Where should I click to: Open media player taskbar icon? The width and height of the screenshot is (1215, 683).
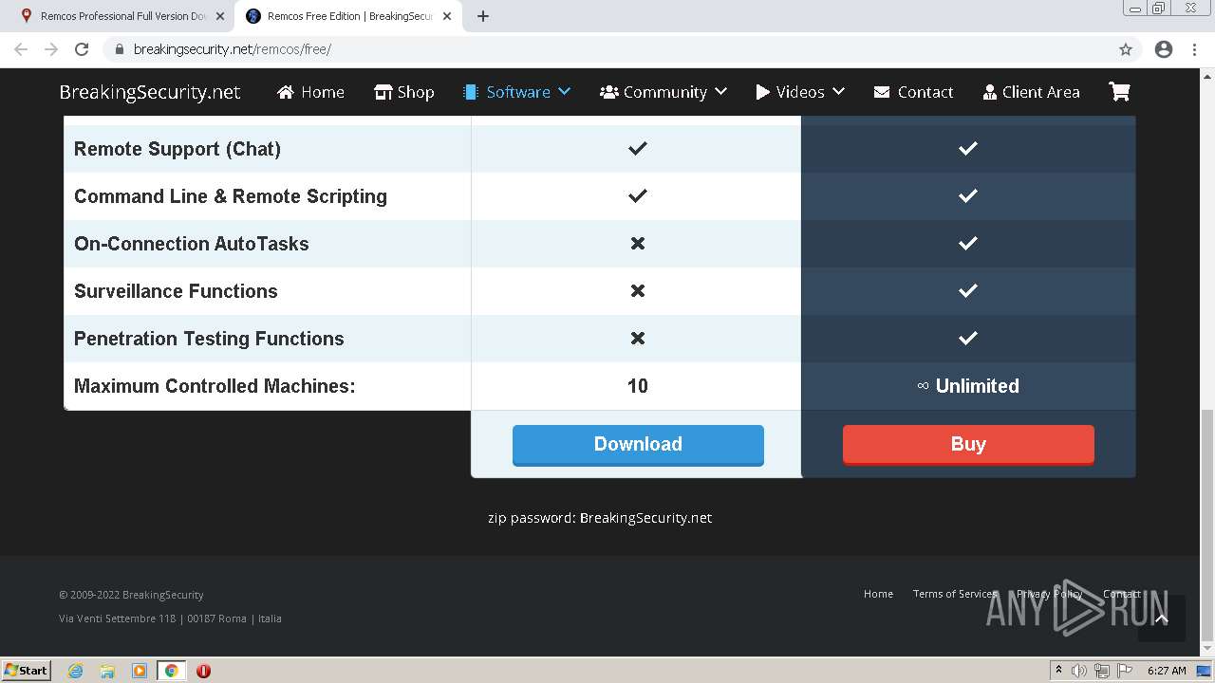click(x=140, y=671)
